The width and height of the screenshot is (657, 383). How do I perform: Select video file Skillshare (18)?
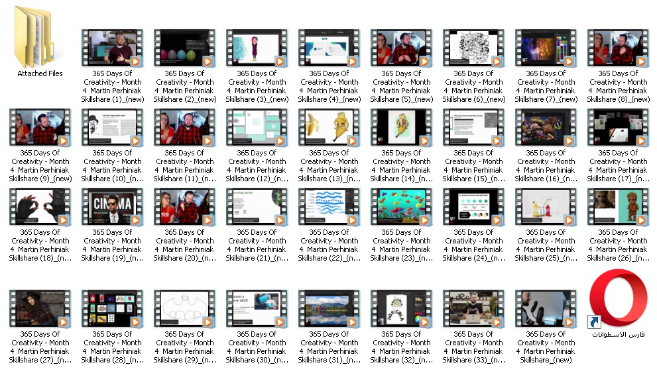point(40,207)
